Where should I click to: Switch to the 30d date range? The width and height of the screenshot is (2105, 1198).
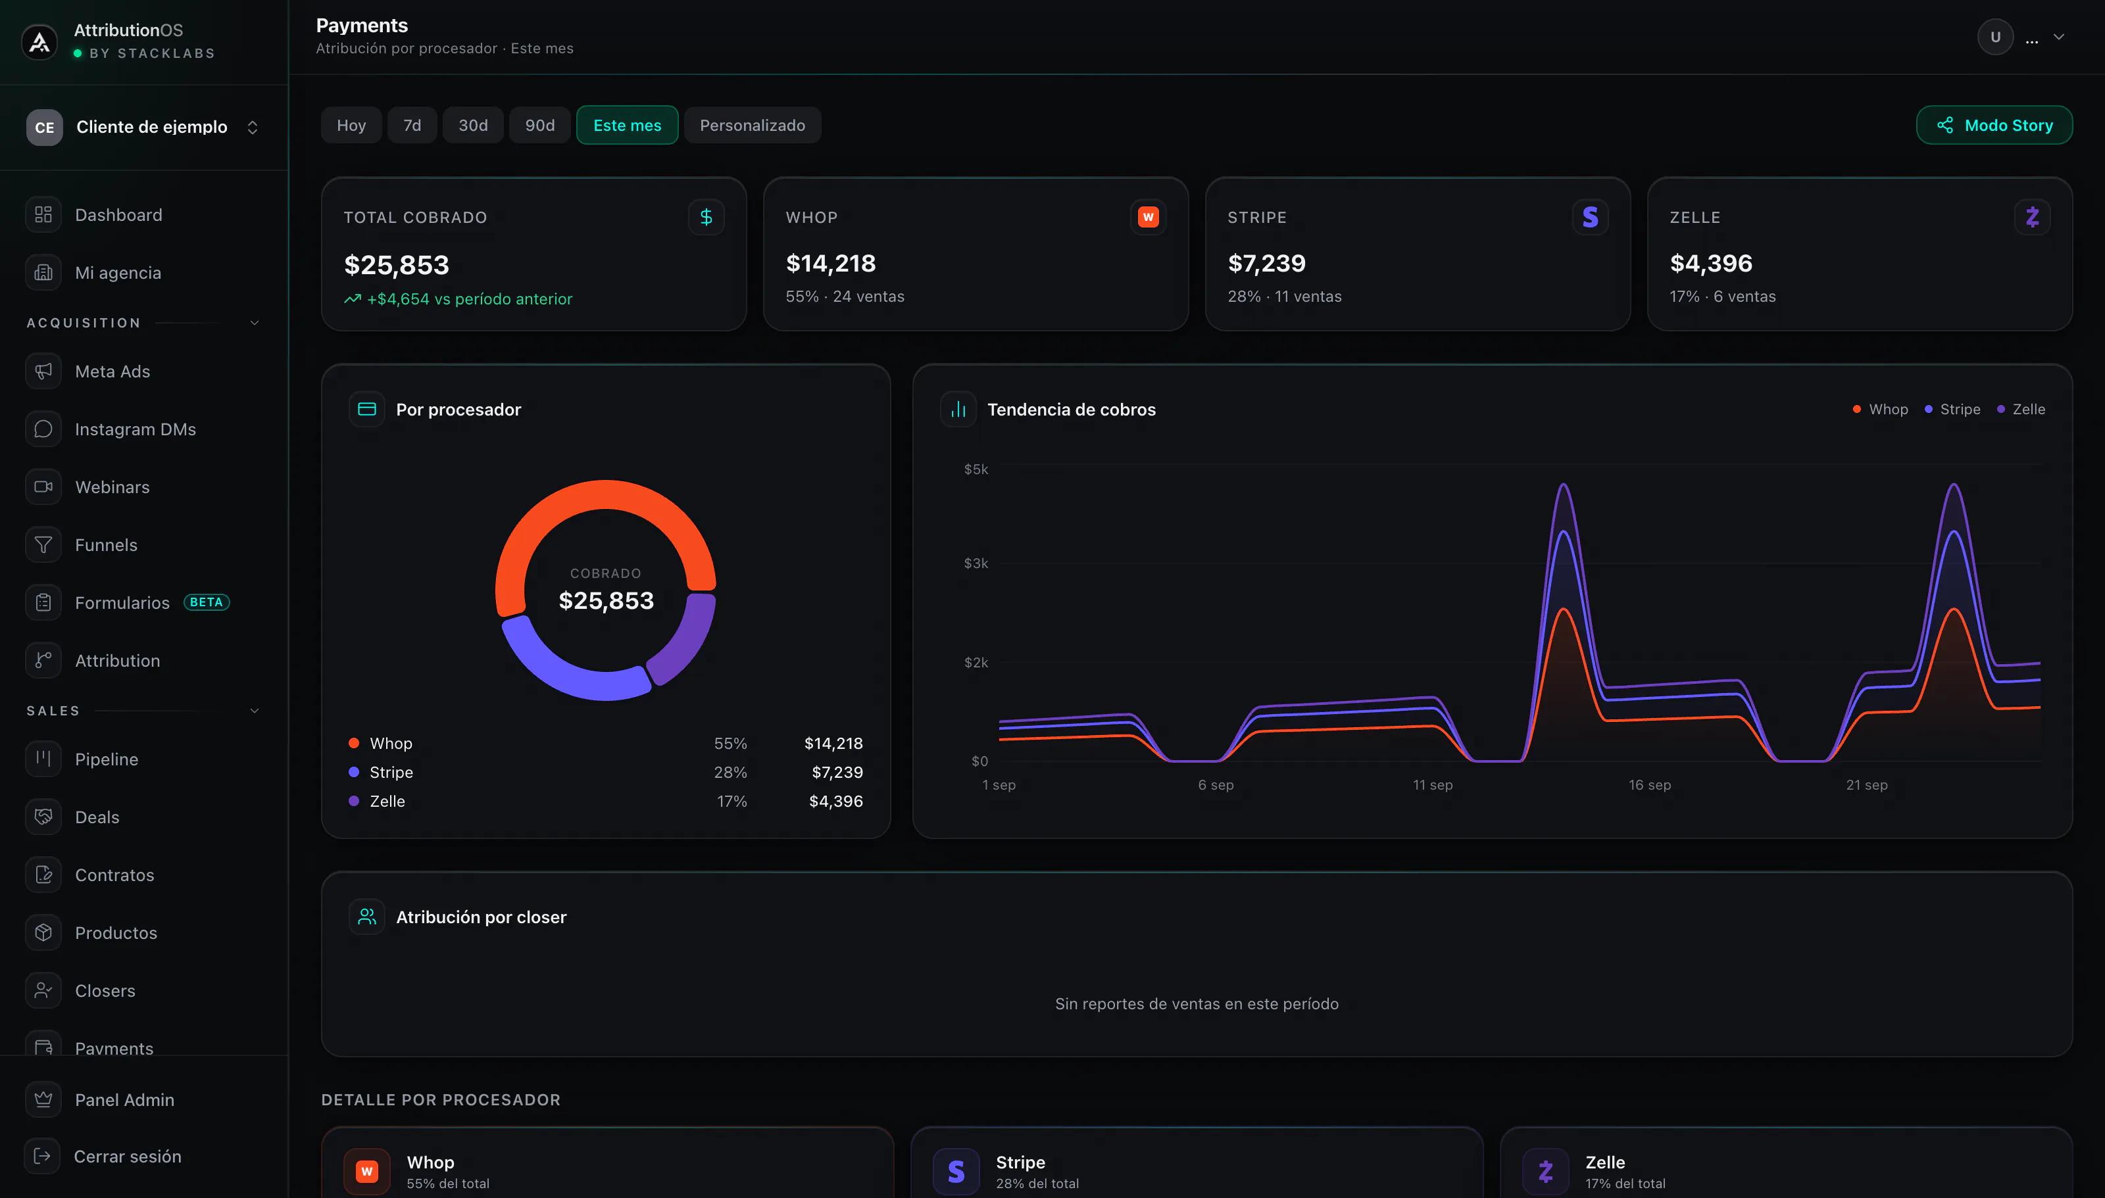[x=473, y=125]
